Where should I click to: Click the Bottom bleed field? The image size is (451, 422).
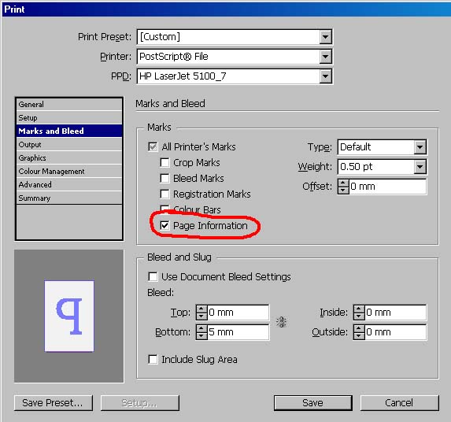238,332
